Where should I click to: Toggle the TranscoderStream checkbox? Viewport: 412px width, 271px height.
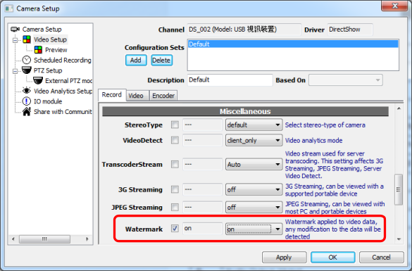(x=175, y=165)
